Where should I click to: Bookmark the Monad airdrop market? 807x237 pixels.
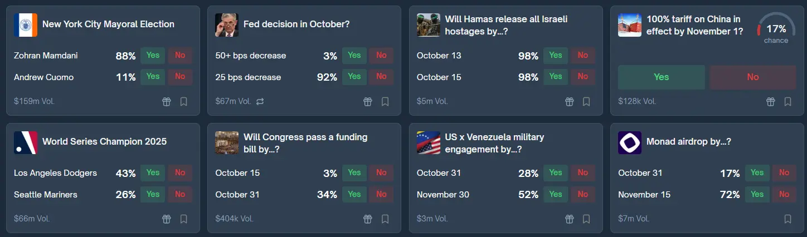pos(787,219)
